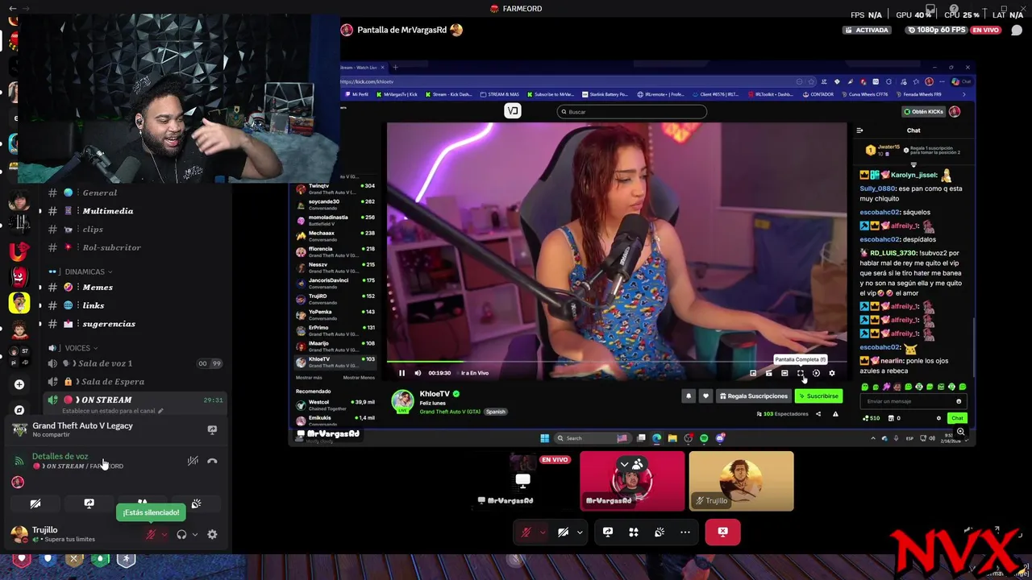This screenshot has width=1032, height=580.
Task: Edit channel status pencil icon
Action: click(160, 411)
